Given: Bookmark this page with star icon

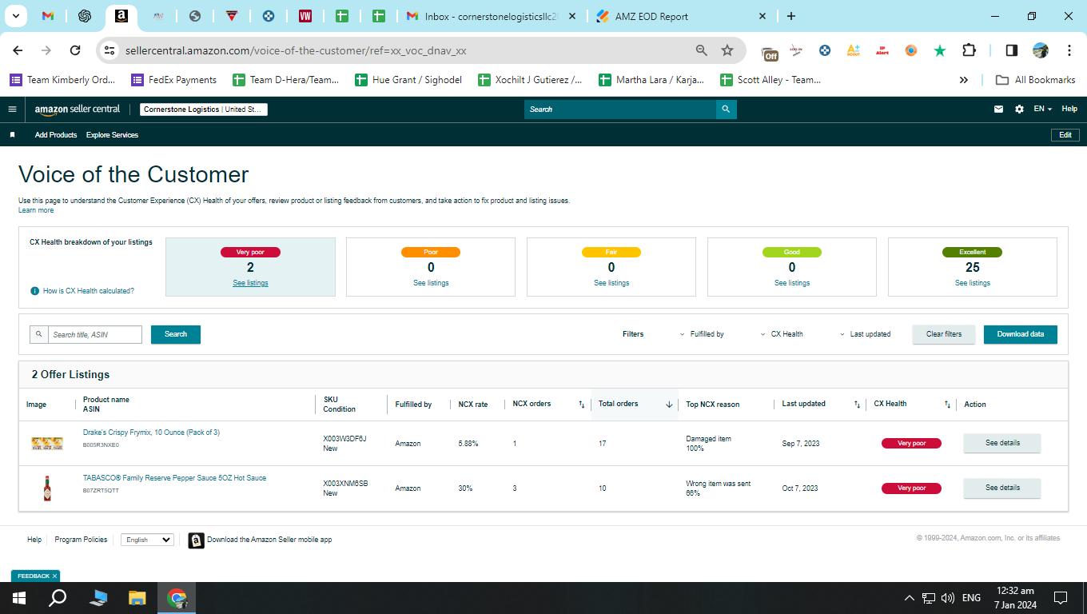Looking at the screenshot, I should click(727, 50).
